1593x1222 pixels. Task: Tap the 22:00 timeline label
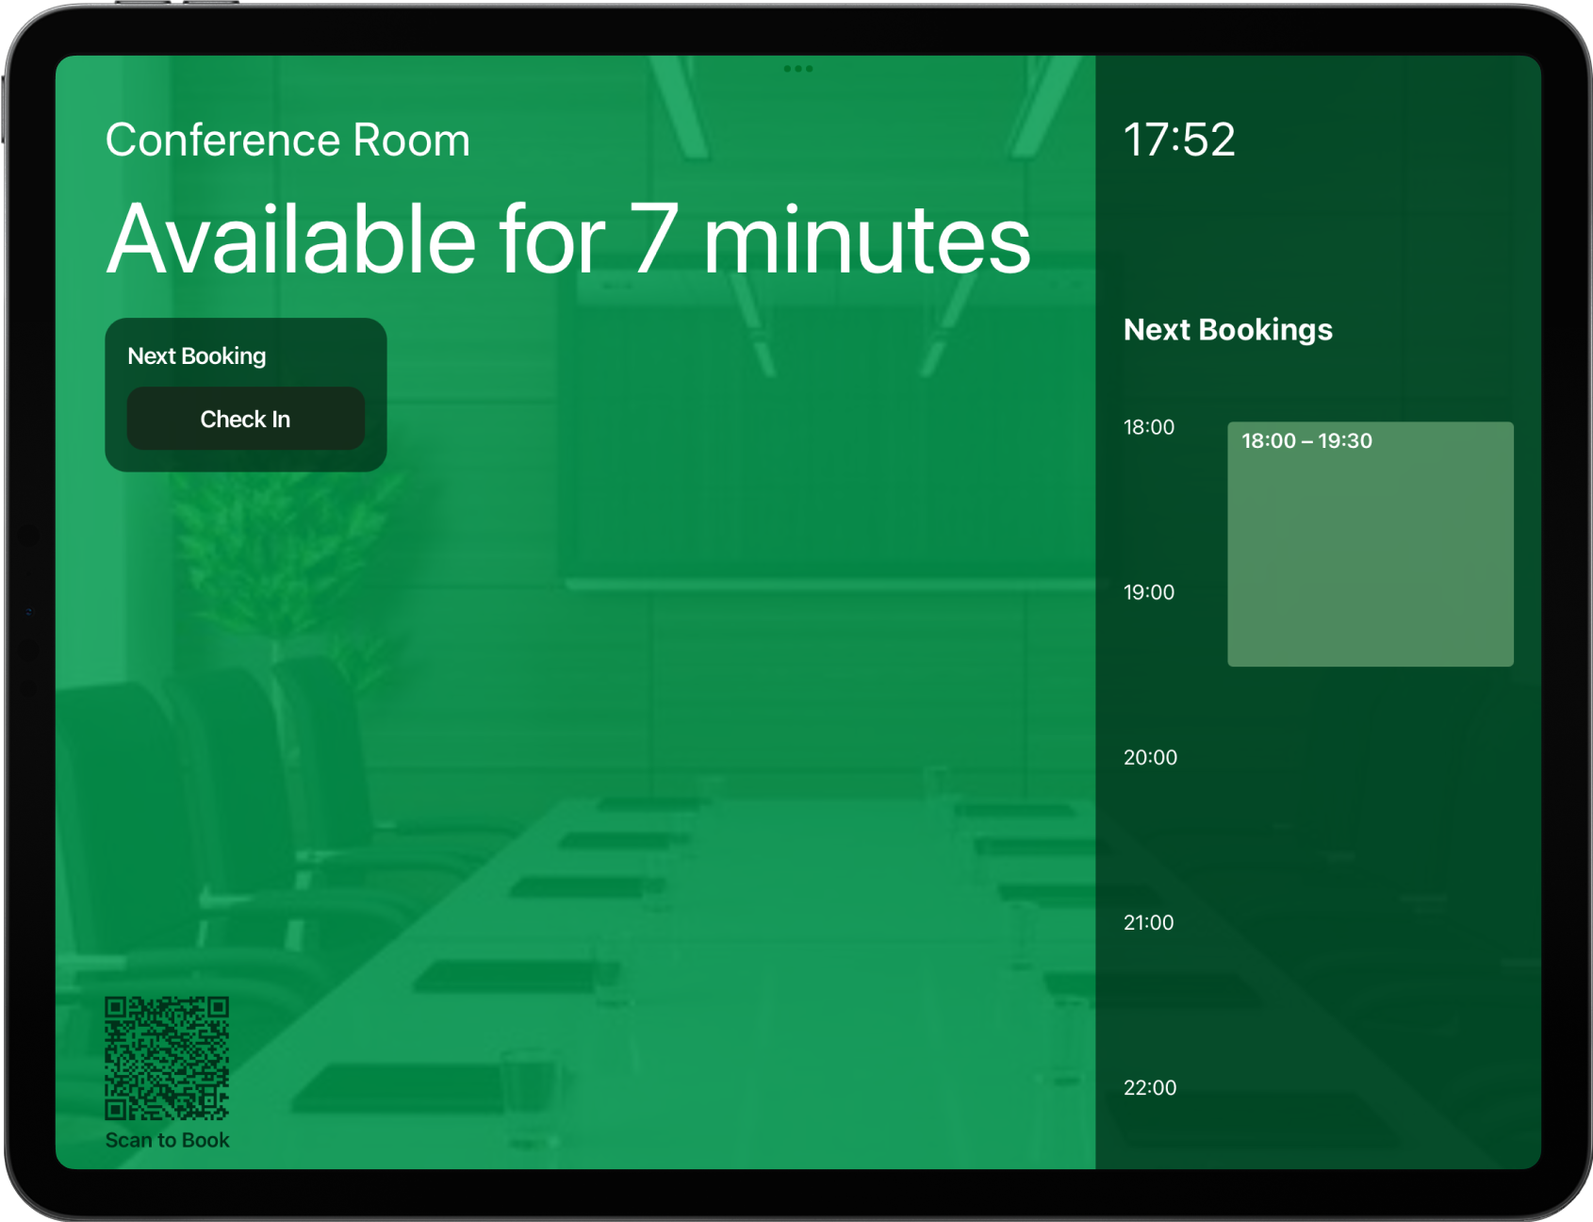[1150, 1087]
